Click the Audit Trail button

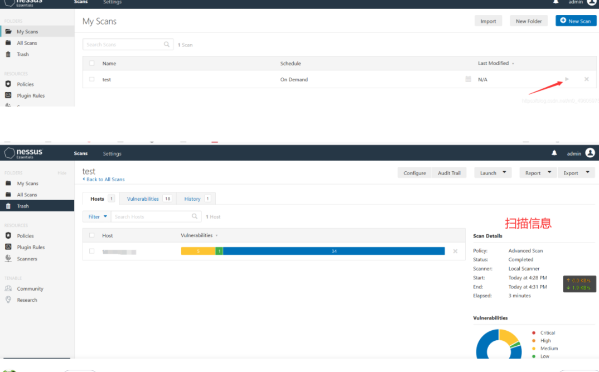(449, 173)
